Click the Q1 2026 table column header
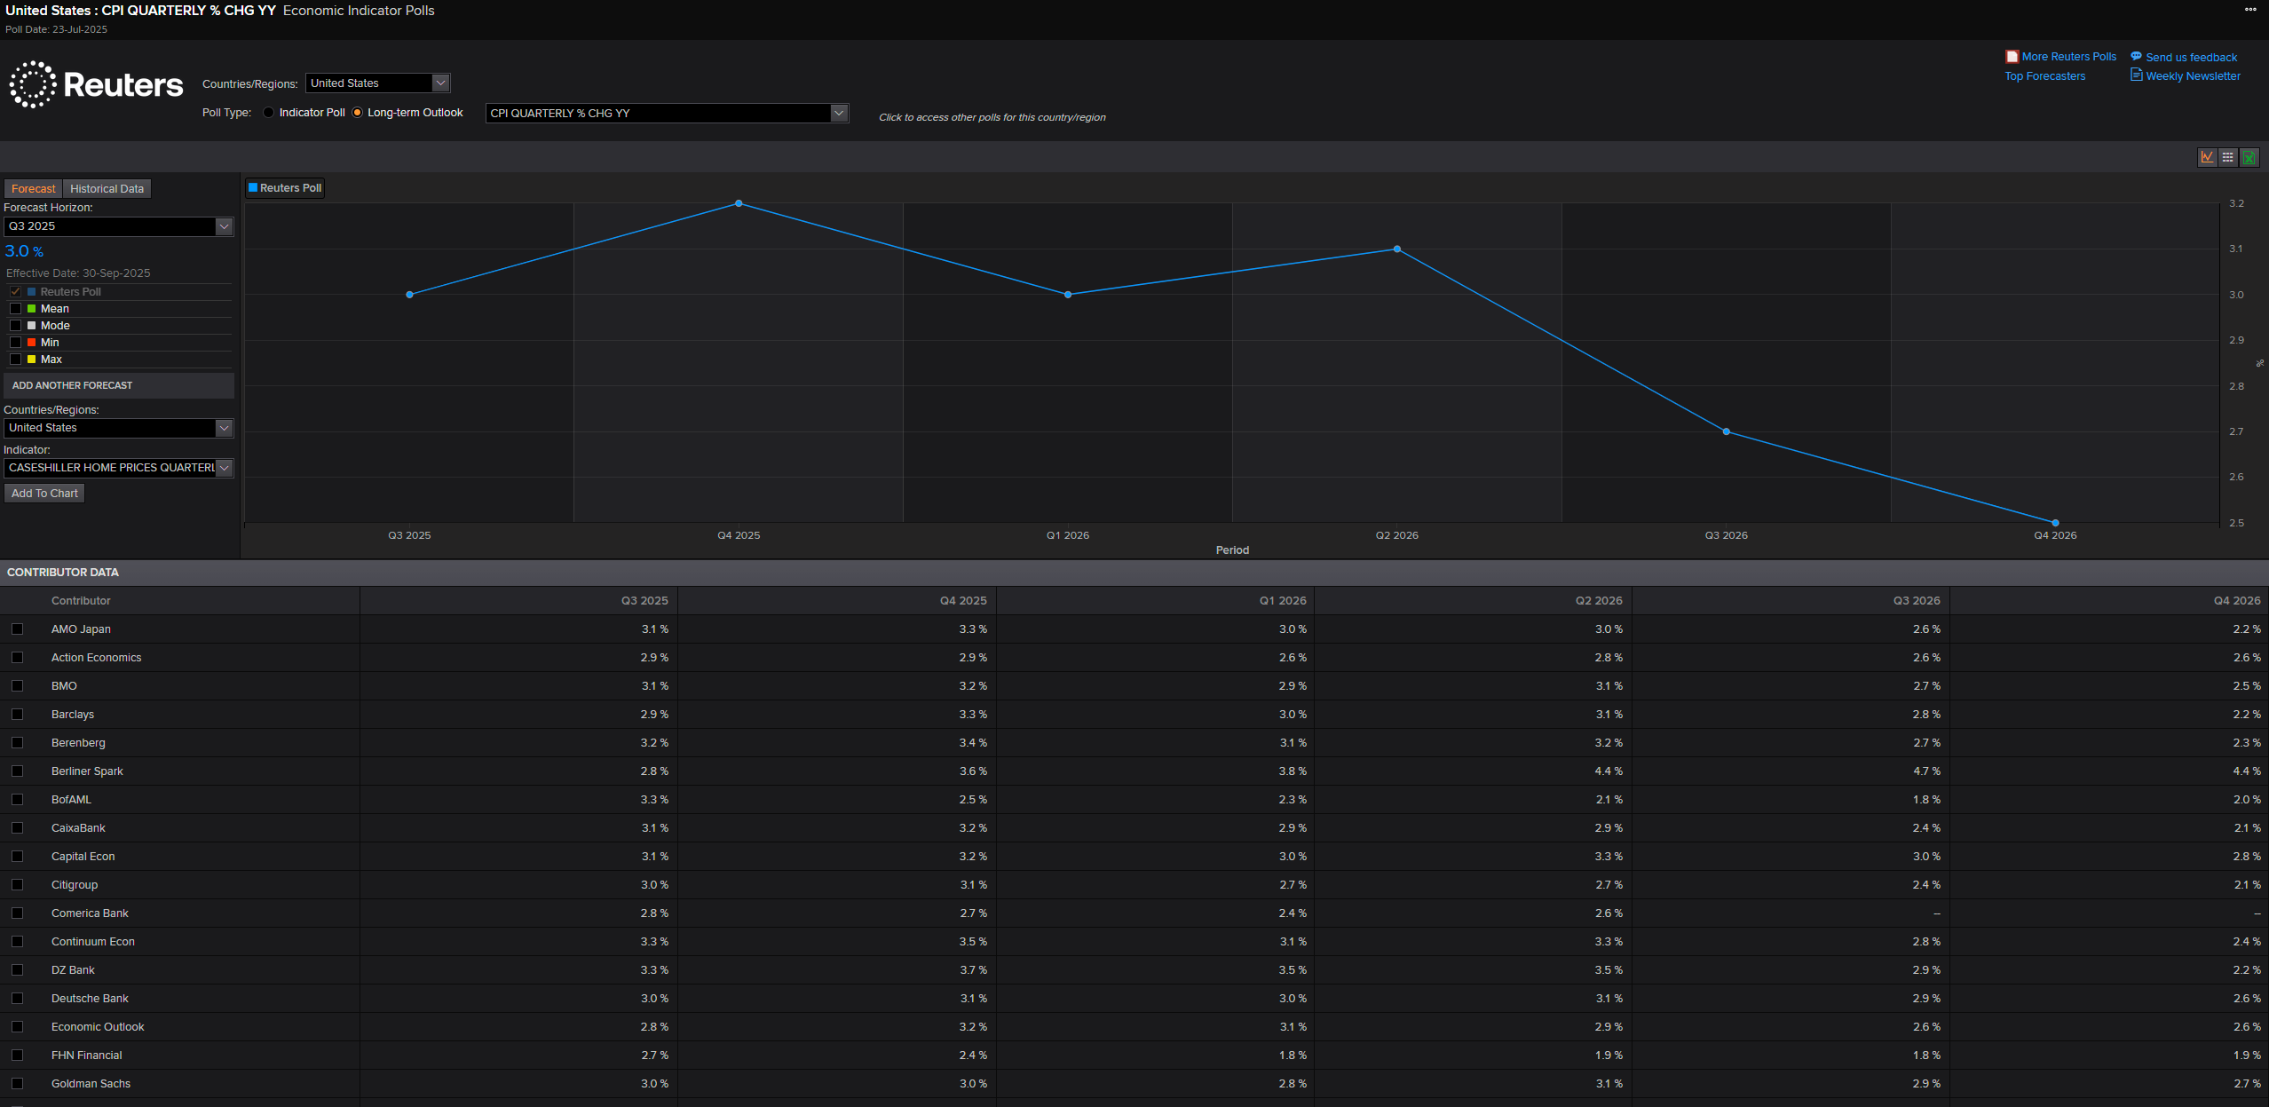The height and width of the screenshot is (1107, 2269). 1283,601
